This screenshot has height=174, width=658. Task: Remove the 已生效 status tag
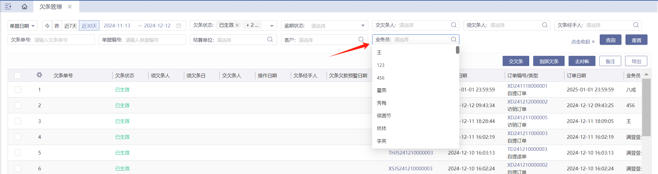tap(237, 25)
